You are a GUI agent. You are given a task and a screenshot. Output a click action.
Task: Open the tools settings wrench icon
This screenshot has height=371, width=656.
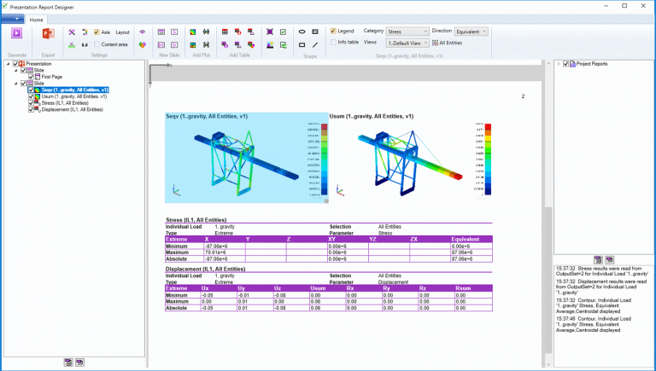pyautogui.click(x=72, y=32)
